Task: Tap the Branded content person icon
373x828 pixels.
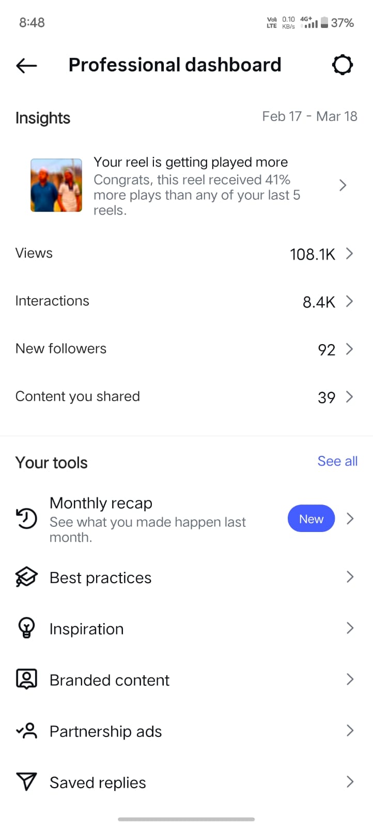Action: (26, 679)
